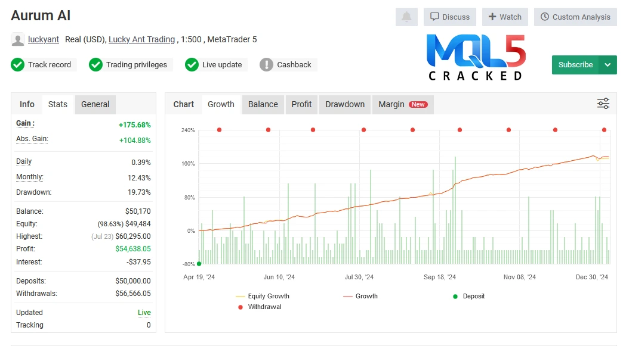Open the Lucky Ant Trading broker link
Image resolution: width=626 pixels, height=346 pixels.
141,39
